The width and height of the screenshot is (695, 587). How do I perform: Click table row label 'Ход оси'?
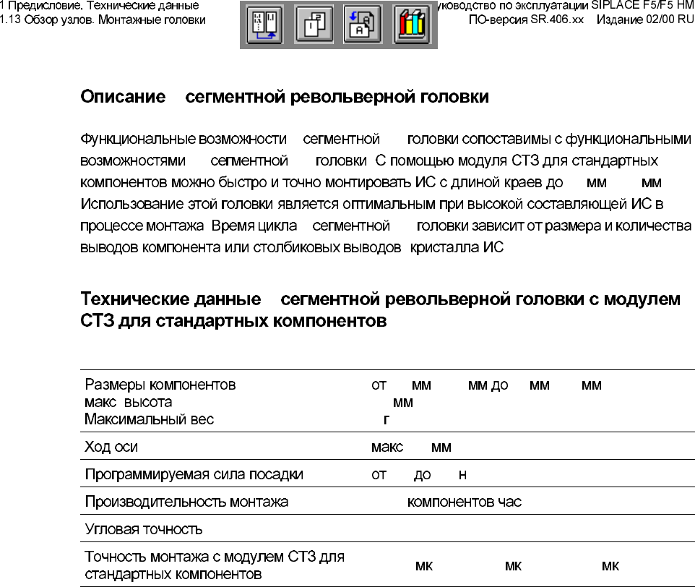[x=111, y=447]
